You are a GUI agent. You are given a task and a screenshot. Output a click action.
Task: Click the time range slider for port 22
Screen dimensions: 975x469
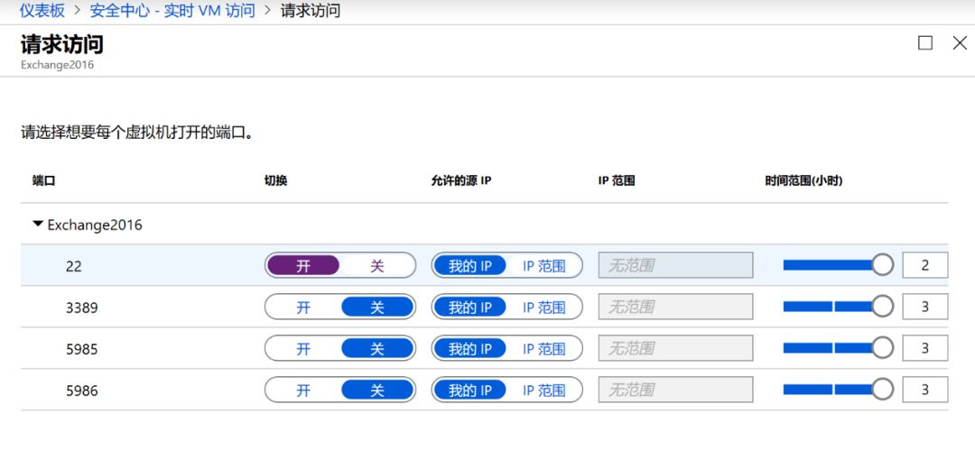point(828,265)
